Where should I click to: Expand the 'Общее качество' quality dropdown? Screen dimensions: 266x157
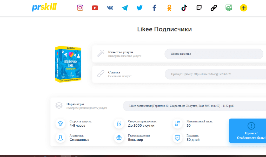point(214,54)
